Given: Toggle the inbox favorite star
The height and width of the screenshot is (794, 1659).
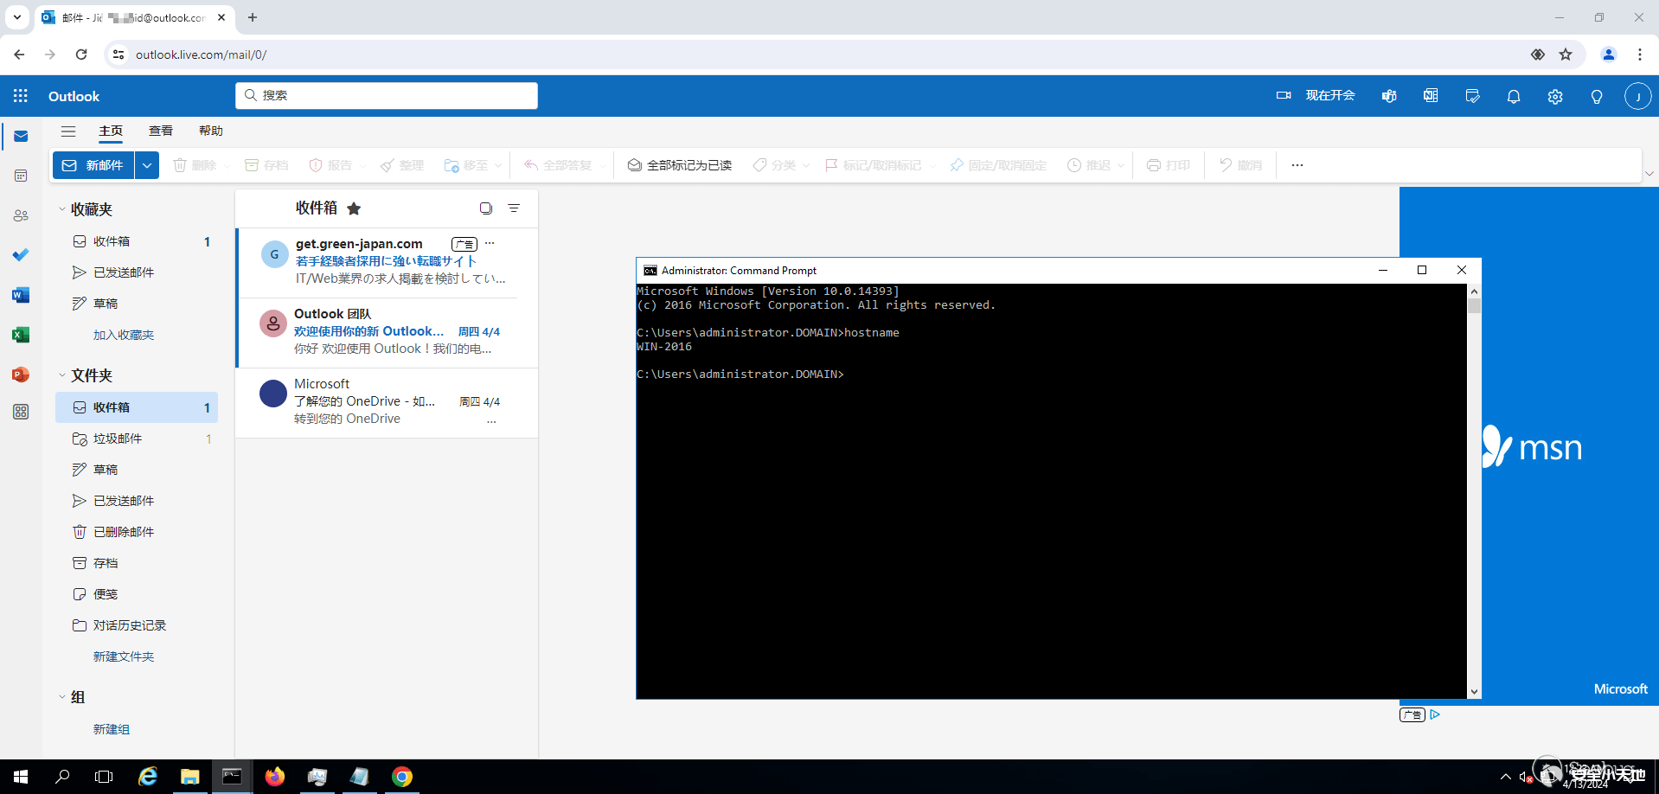Looking at the screenshot, I should [354, 208].
